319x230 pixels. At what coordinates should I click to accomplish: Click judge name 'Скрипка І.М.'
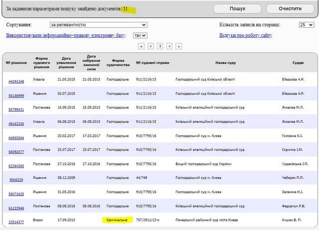[292, 150]
